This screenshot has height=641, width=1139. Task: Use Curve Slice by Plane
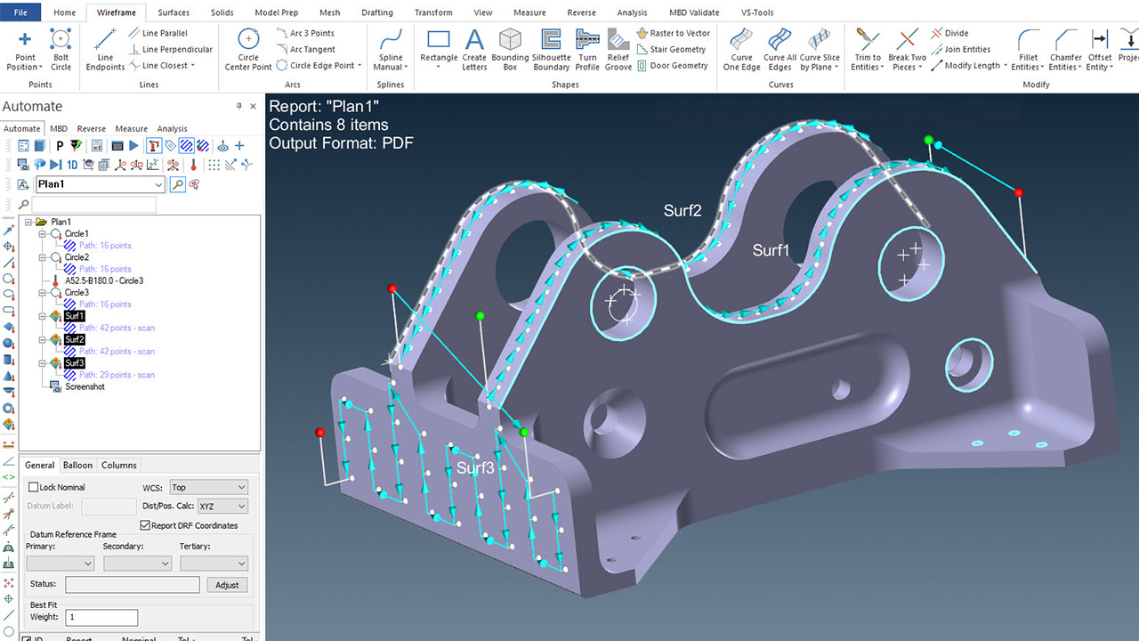[820, 51]
